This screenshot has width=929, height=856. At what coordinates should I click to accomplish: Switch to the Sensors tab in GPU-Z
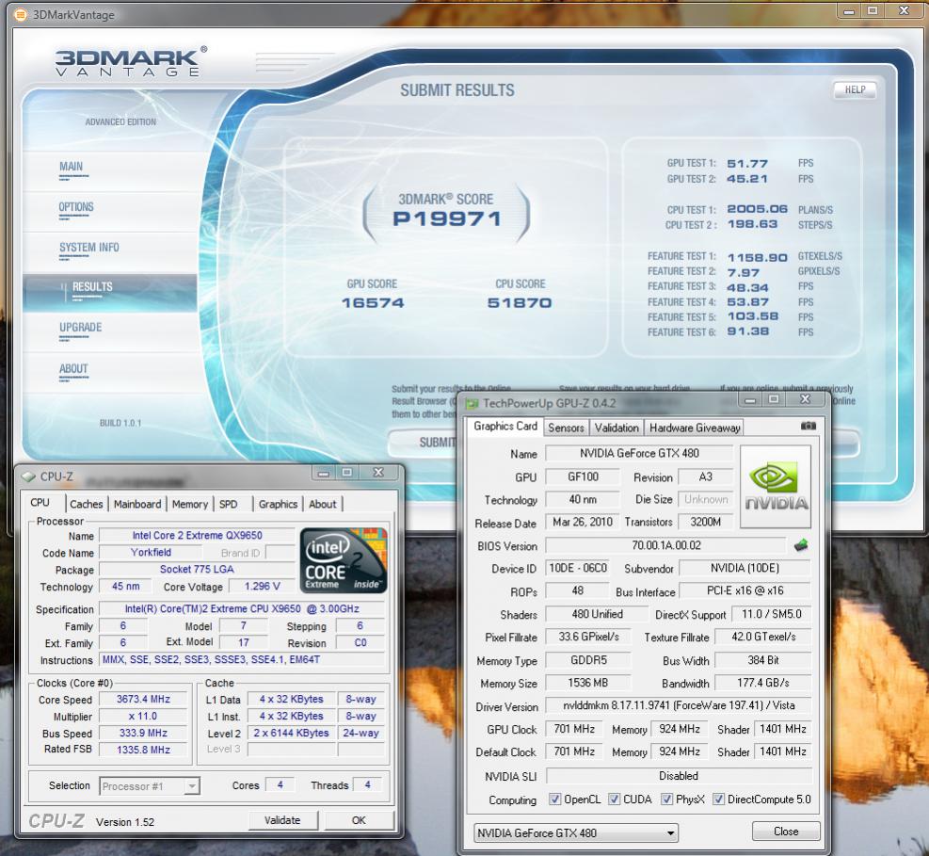pyautogui.click(x=566, y=428)
